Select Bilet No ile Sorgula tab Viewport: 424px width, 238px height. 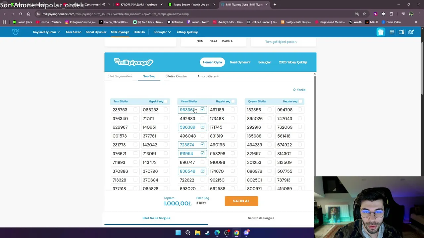156,218
